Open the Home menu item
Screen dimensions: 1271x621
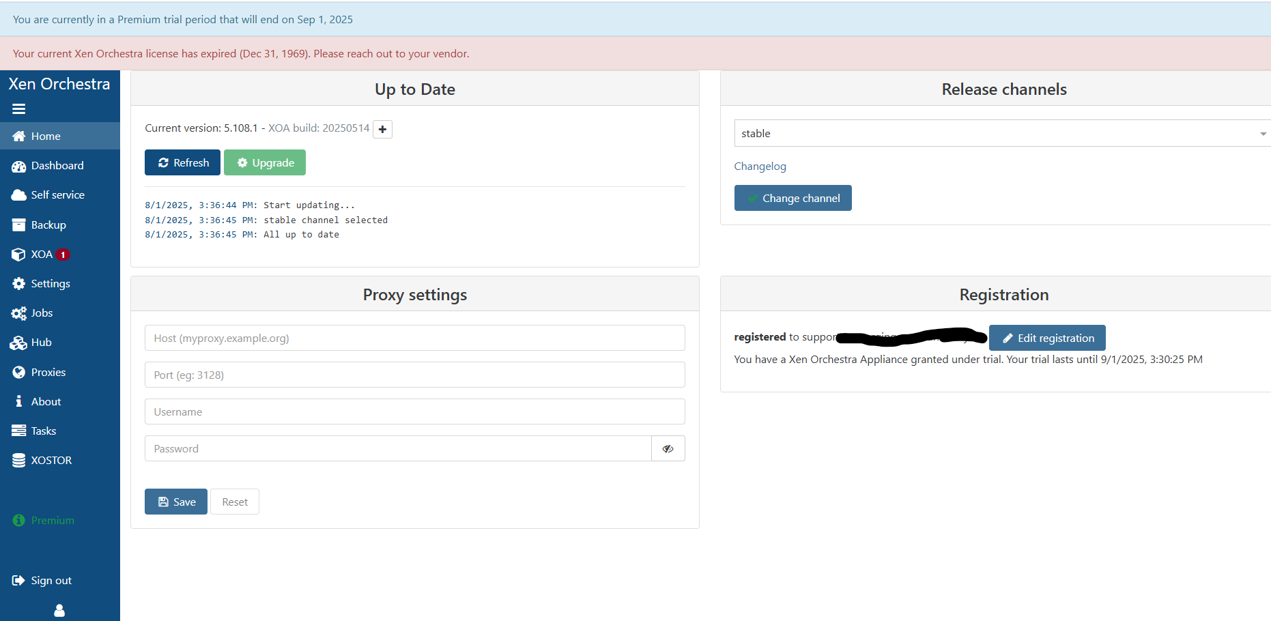pyautogui.click(x=60, y=136)
